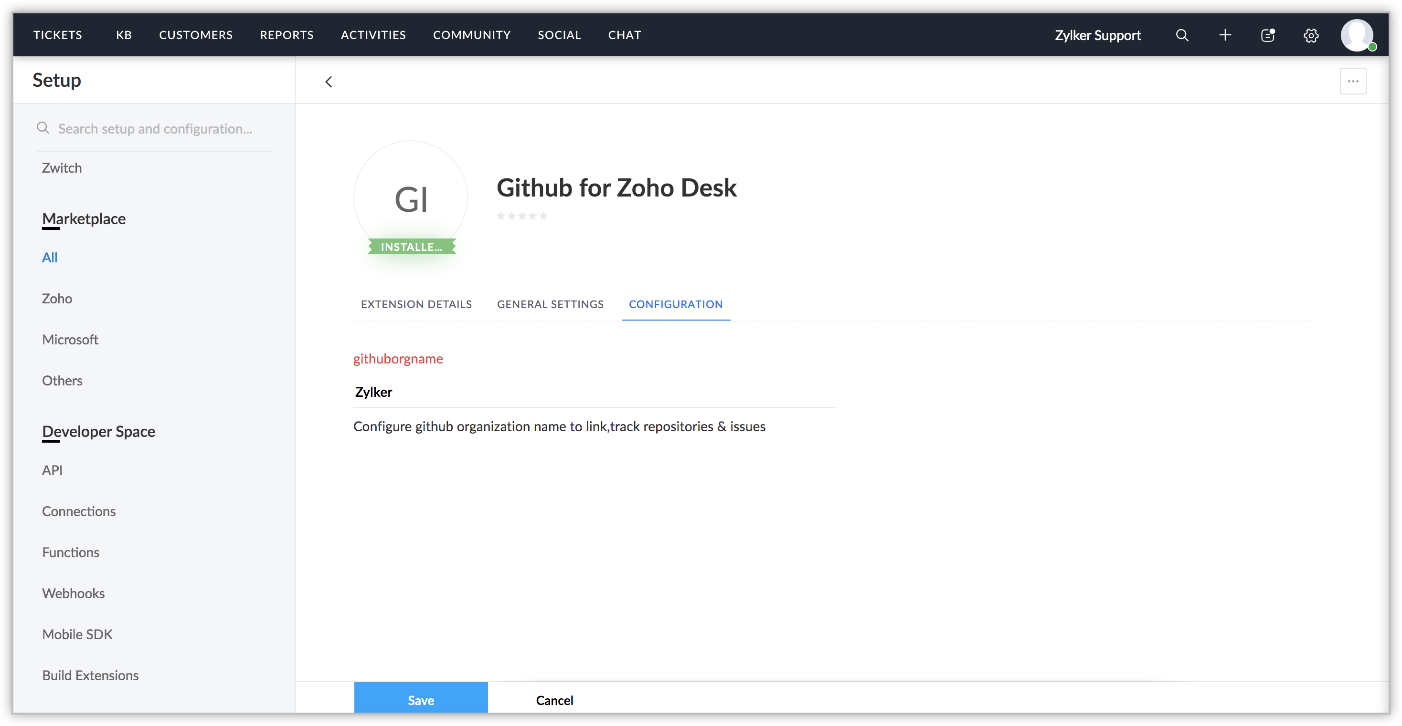Screen dimensions: 1402x726
Task: Click the star rating under extension title
Action: [x=521, y=216]
